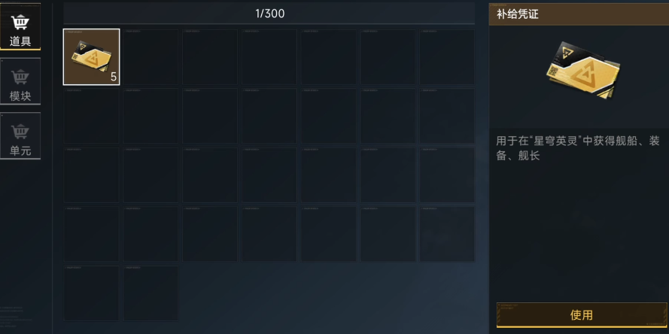The height and width of the screenshot is (334, 669).
Task: Select the last slot in the fourth row
Action: [x=447, y=234]
